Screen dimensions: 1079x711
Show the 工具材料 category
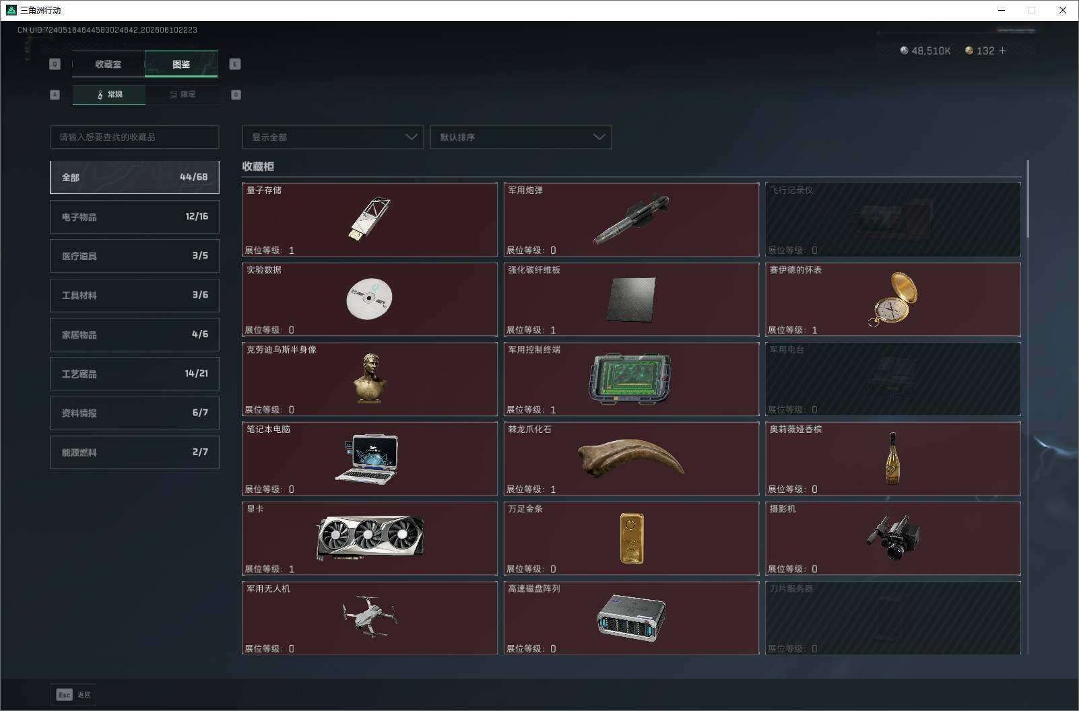135,295
